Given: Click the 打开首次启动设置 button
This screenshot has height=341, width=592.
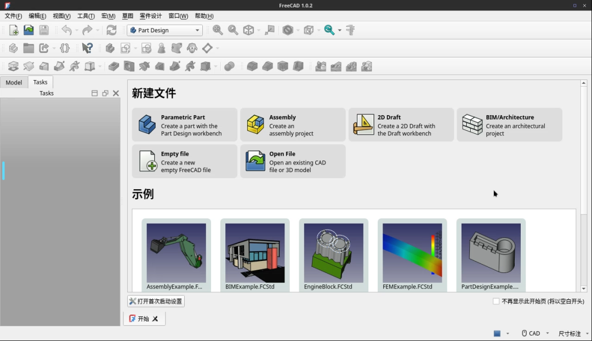Looking at the screenshot, I should coord(155,301).
